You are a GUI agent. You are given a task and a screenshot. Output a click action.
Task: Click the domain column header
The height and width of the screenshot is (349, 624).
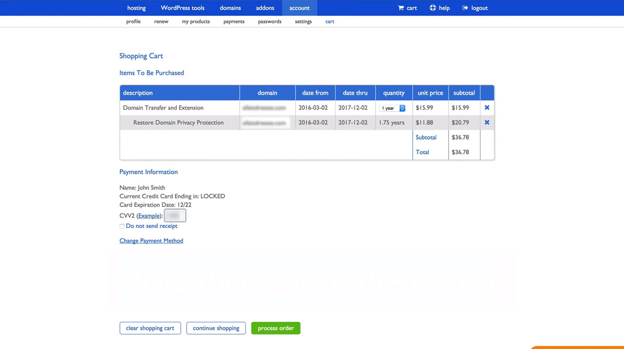click(267, 93)
